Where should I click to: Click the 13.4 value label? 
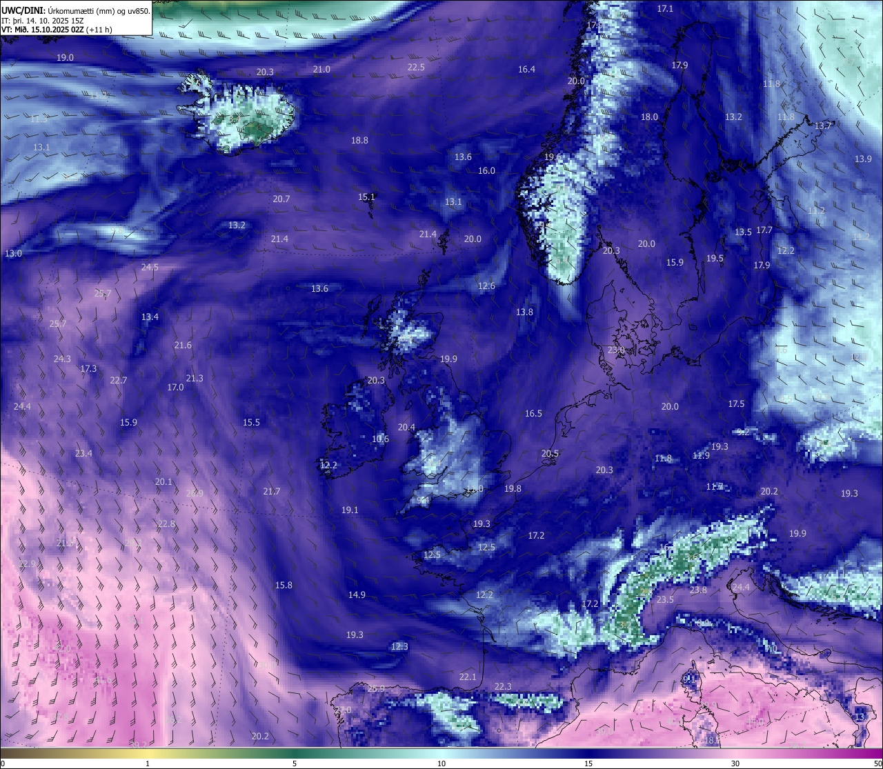tap(150, 317)
